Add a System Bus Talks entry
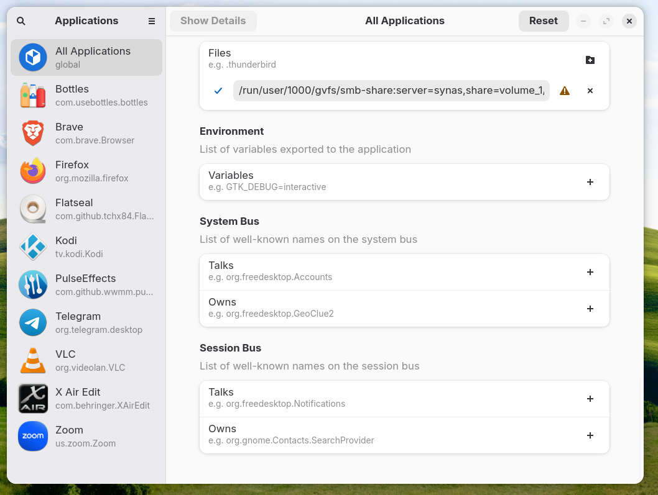 point(590,272)
